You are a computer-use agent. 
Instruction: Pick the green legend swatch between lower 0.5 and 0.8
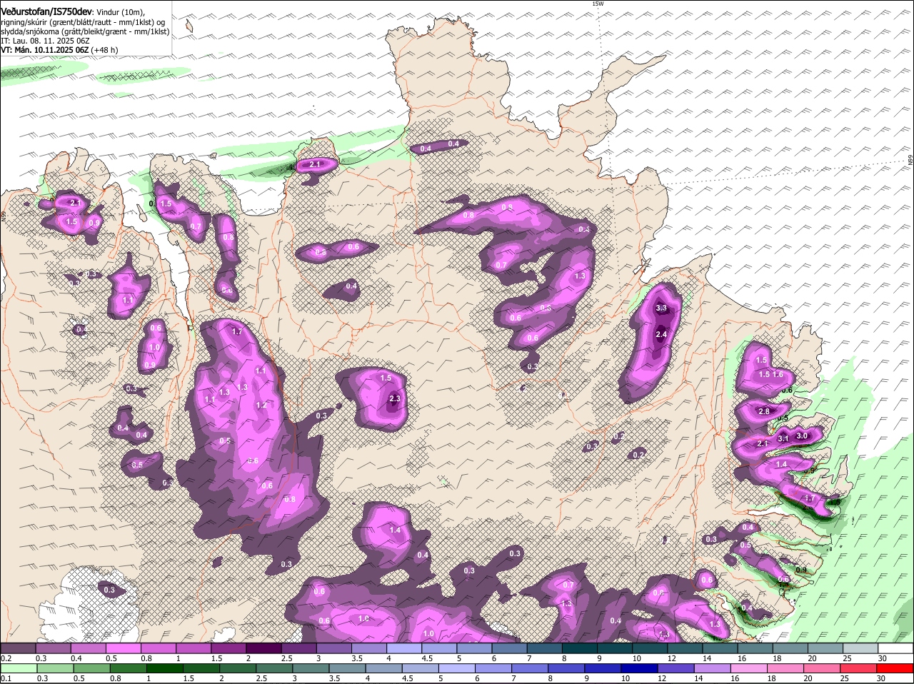click(x=94, y=669)
